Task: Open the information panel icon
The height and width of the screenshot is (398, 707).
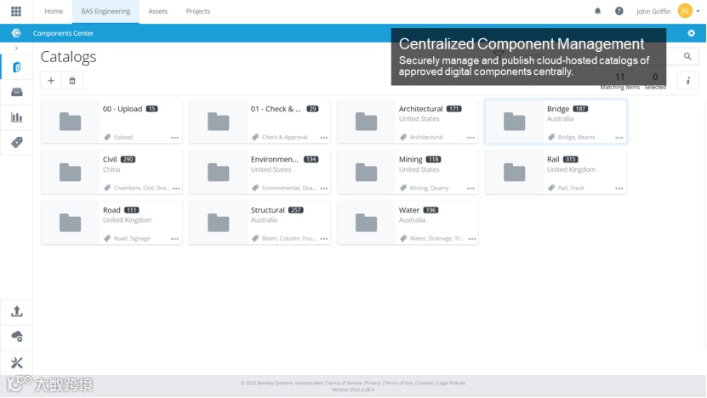Action: click(688, 81)
